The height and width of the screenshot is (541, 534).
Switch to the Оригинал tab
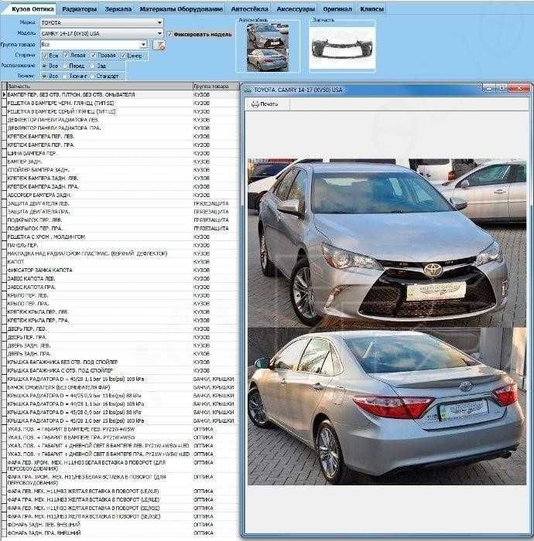337,9
